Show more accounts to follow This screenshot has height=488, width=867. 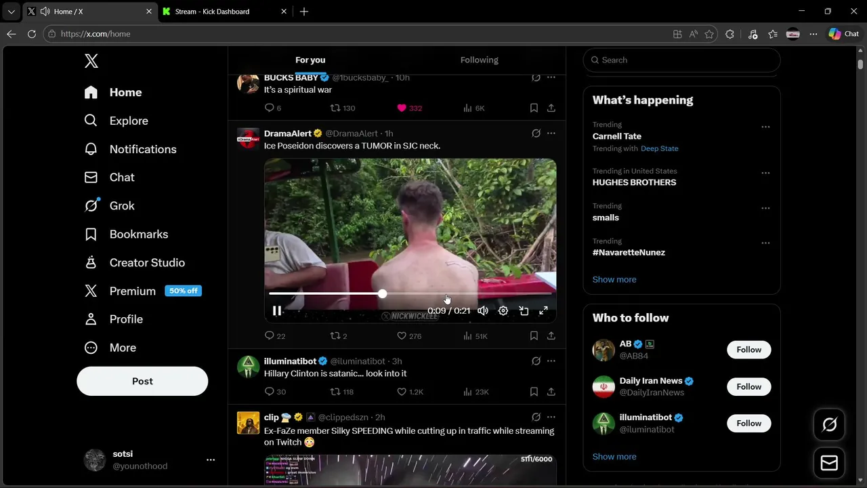614,456
